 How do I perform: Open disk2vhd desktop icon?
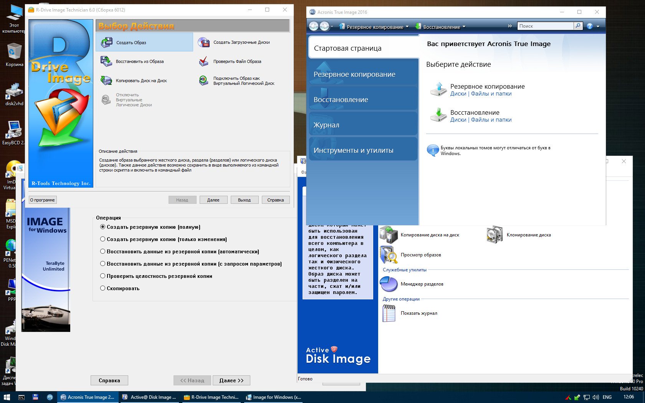click(14, 94)
